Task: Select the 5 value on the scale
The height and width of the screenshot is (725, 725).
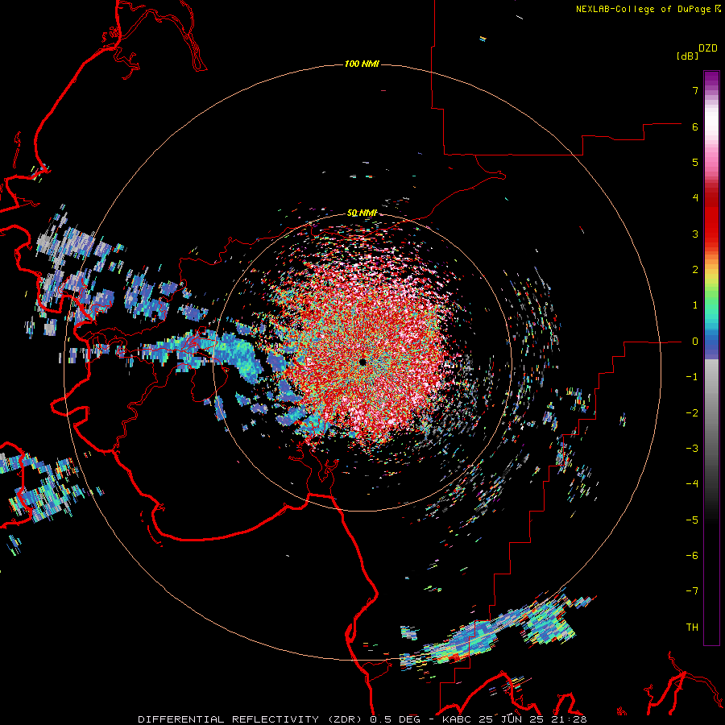Action: click(695, 162)
